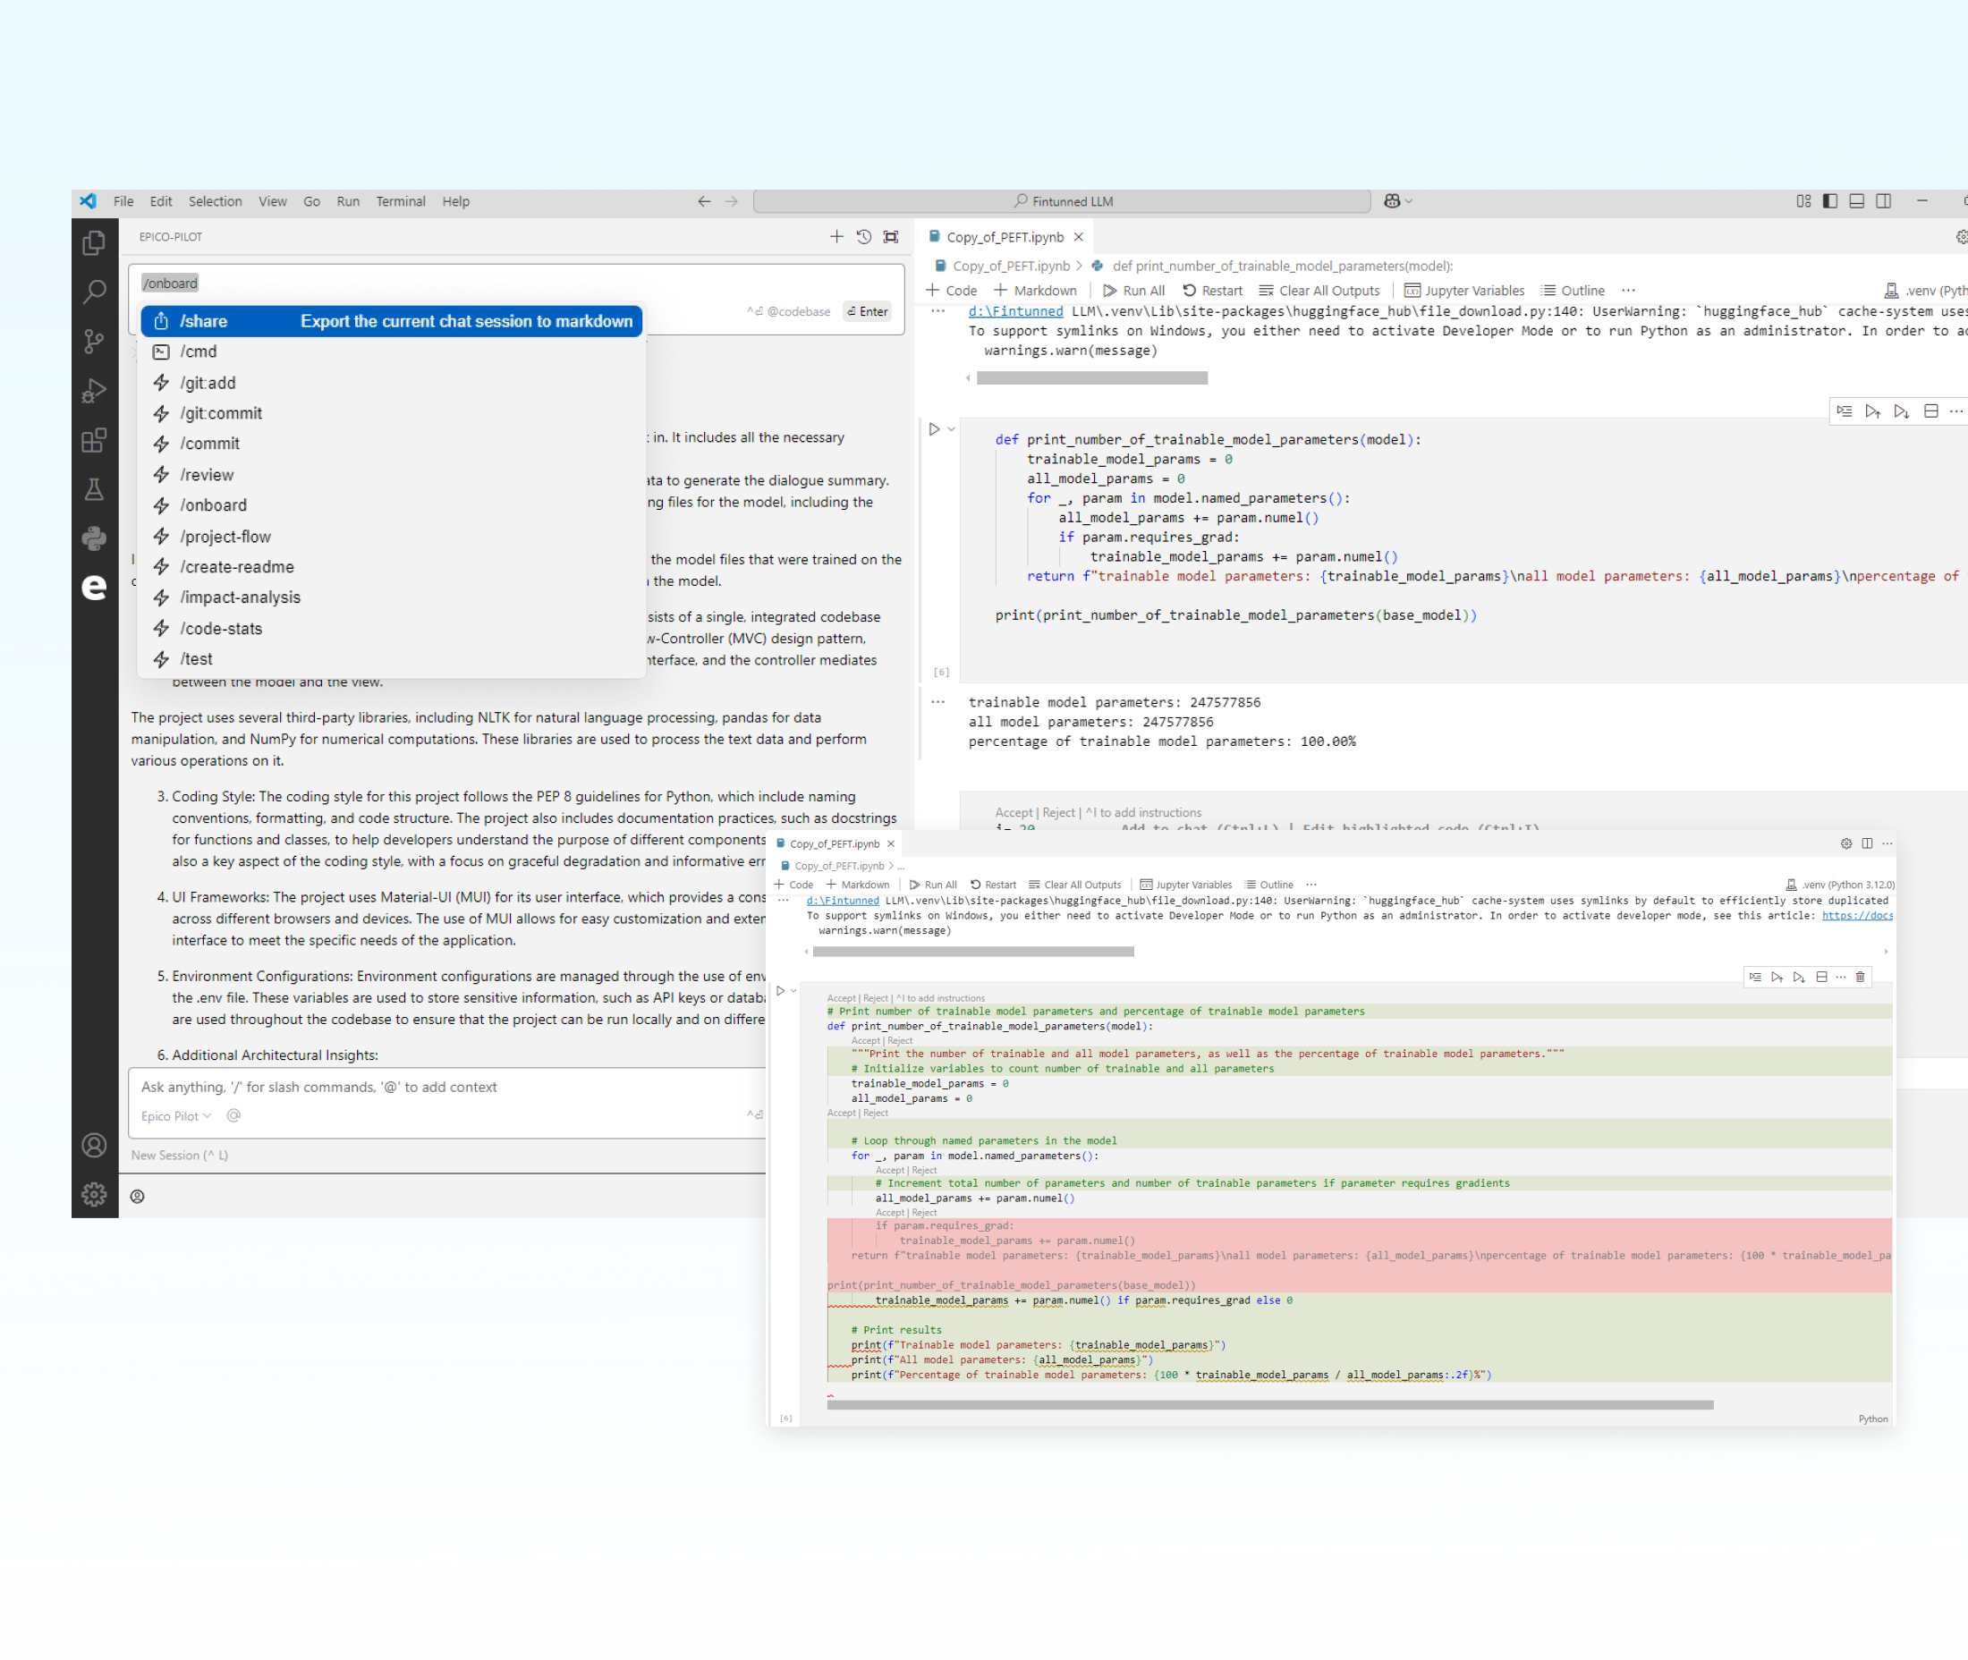Screen dimensions: 1968x1660
Task: Open the Epico Pilot 'e' view
Action: pyautogui.click(x=94, y=588)
